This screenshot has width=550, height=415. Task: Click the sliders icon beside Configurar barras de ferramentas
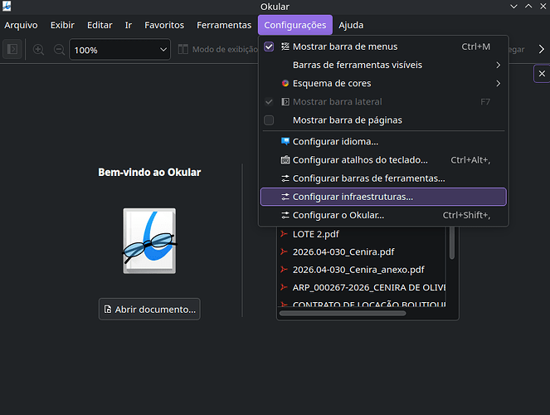(285, 178)
